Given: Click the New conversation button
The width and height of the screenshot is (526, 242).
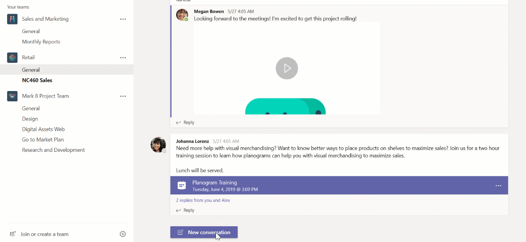Looking at the screenshot, I should coord(204,232).
